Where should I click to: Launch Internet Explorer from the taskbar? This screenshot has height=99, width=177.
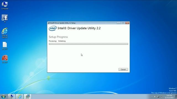coord(19,97)
